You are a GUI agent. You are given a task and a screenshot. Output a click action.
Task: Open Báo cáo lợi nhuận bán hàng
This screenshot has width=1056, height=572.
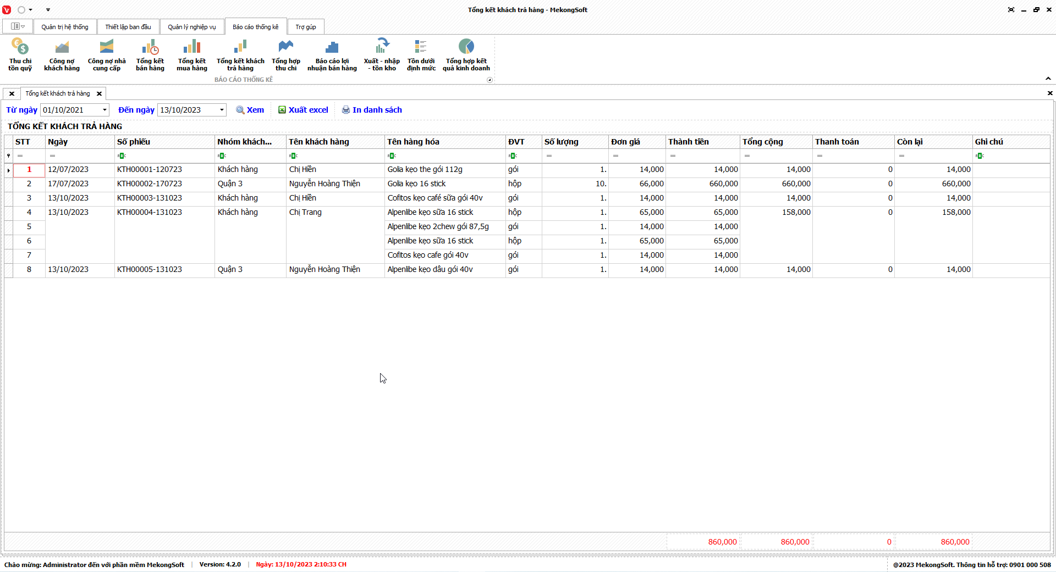332,54
